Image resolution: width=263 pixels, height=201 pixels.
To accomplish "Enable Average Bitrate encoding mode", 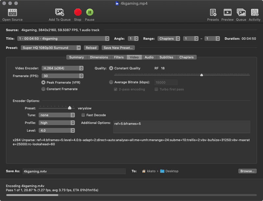I will click(x=111, y=82).
